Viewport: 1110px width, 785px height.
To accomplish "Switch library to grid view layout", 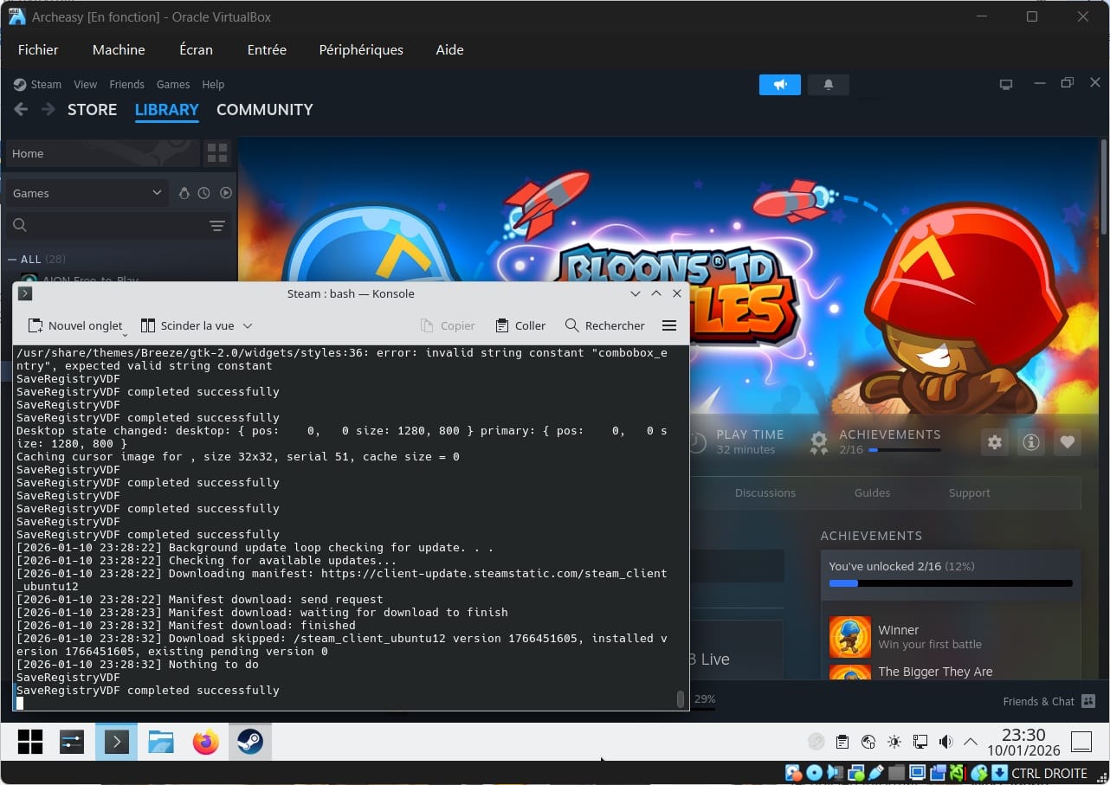I will (x=216, y=153).
